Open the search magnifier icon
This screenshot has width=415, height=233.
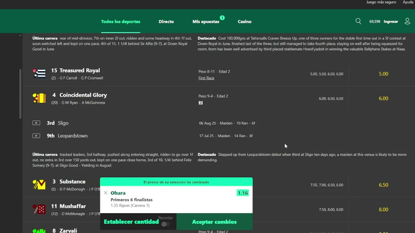[x=358, y=21]
